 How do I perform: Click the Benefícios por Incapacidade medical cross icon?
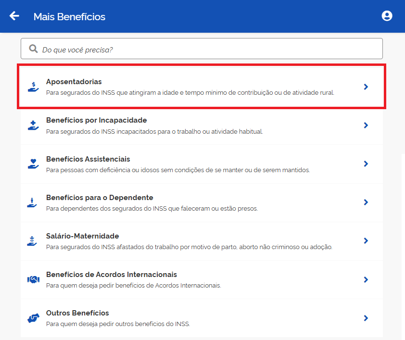click(x=33, y=126)
